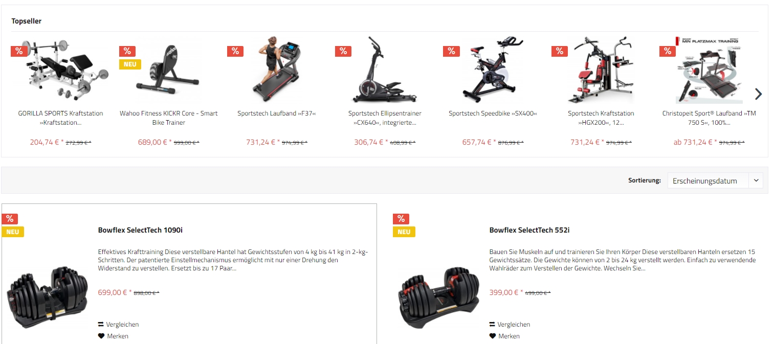
Task: Click compare arrows icon for Bowflex SelectTech 1090i
Action: point(101,324)
